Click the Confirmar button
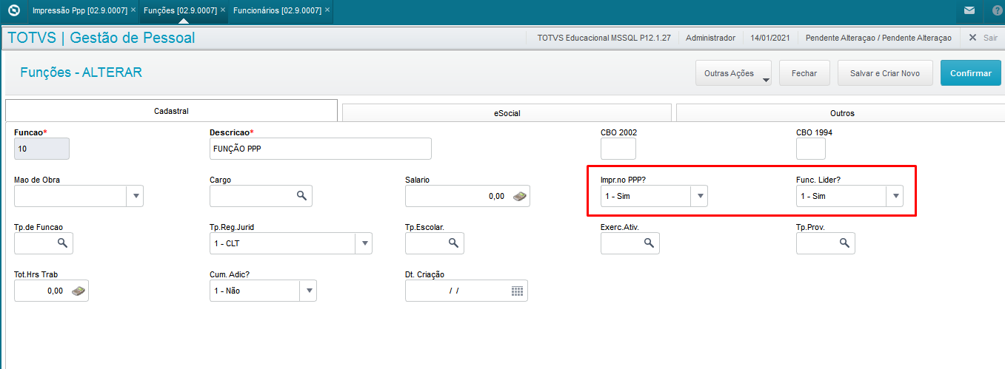 pos(970,73)
